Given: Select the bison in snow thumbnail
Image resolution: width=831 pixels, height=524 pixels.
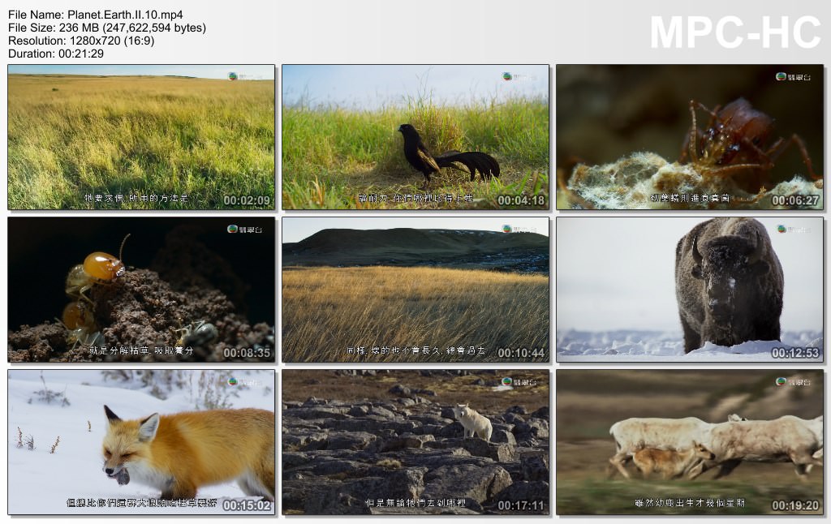Looking at the screenshot, I should (690, 290).
